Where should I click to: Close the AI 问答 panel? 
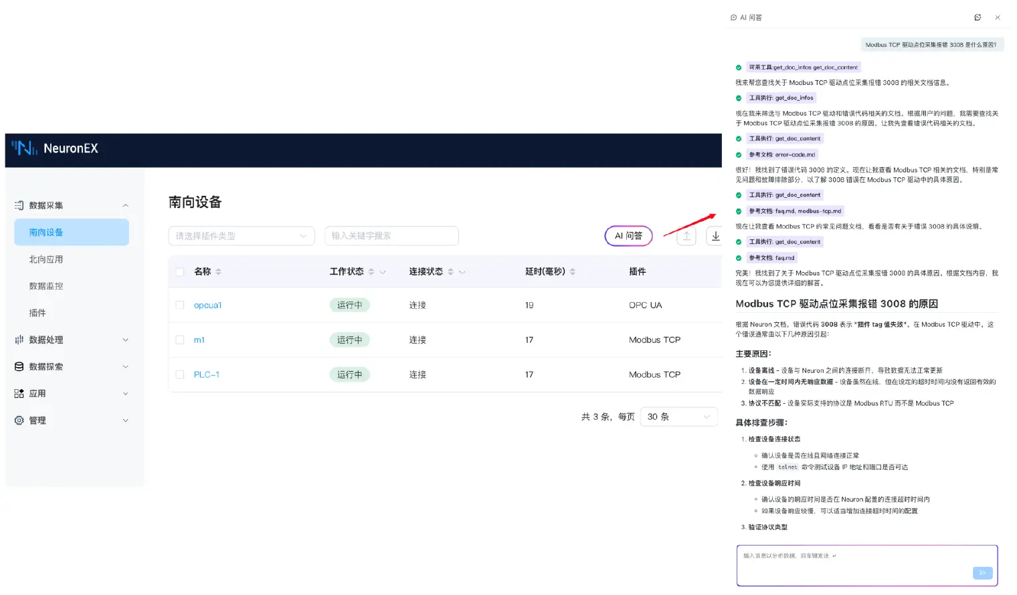pos(998,17)
